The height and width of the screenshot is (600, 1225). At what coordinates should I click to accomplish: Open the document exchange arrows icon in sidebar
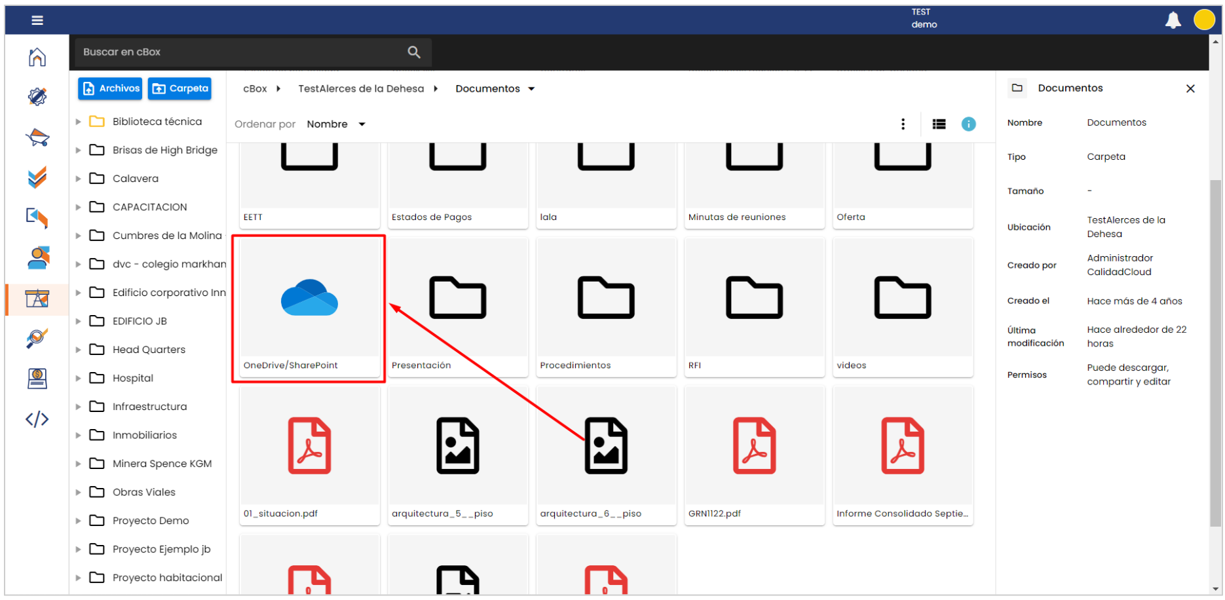pyautogui.click(x=37, y=218)
